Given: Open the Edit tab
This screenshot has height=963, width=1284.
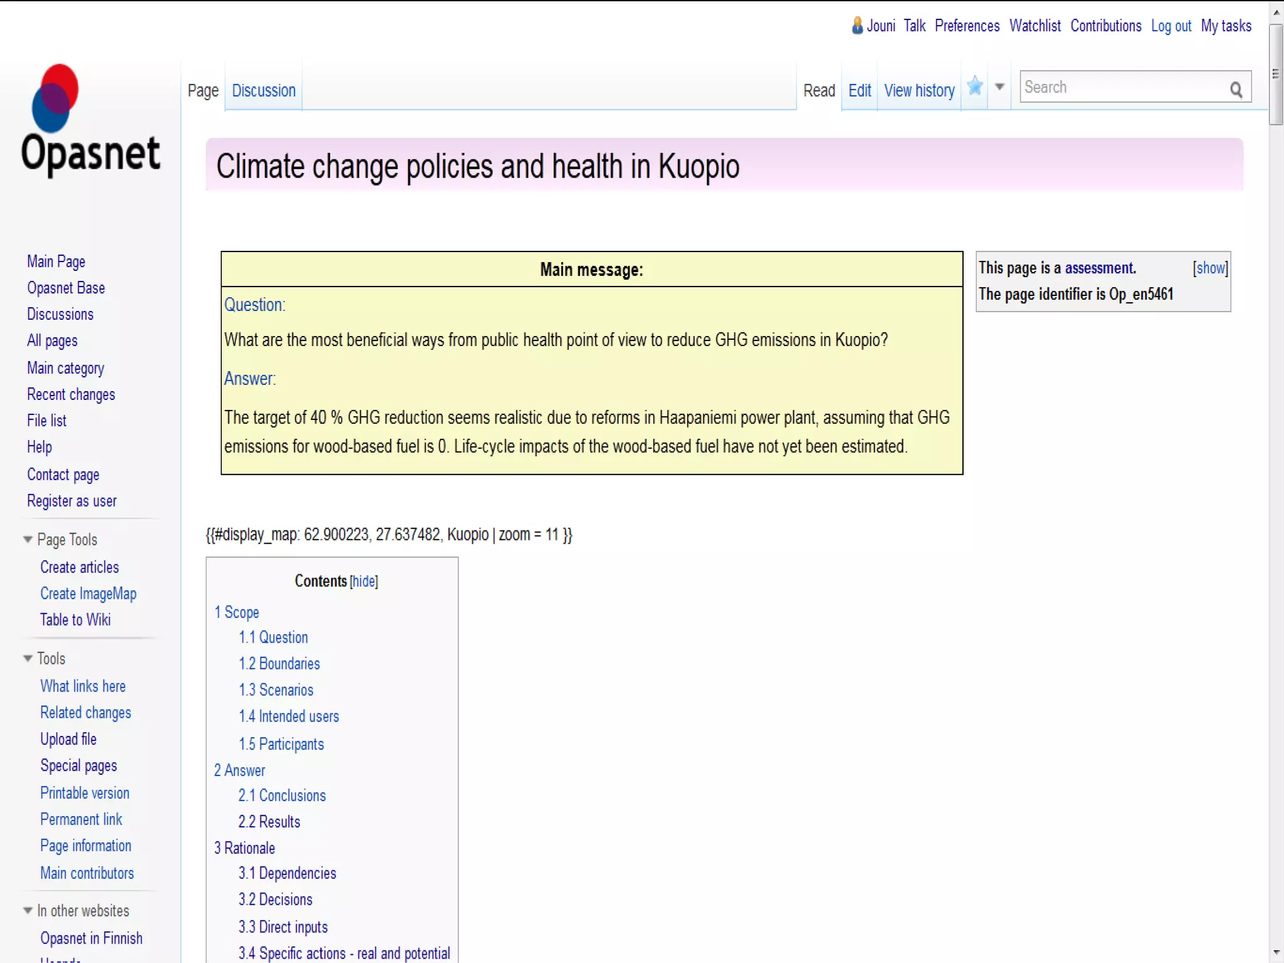Looking at the screenshot, I should coord(860,91).
